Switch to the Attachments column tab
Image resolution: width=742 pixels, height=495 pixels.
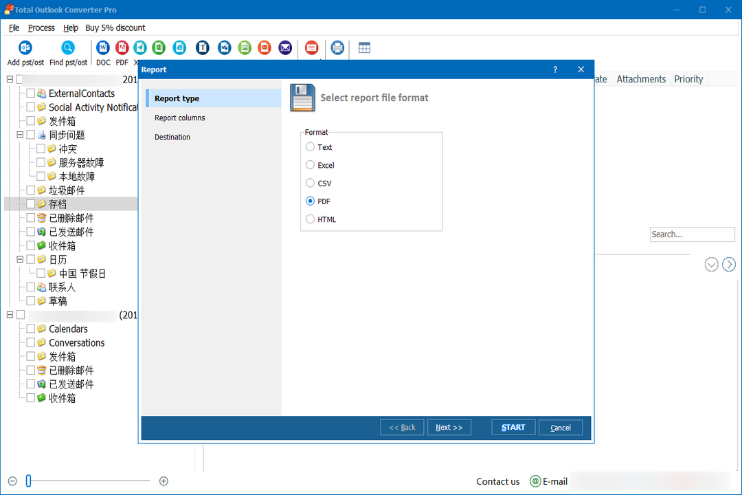(x=641, y=79)
